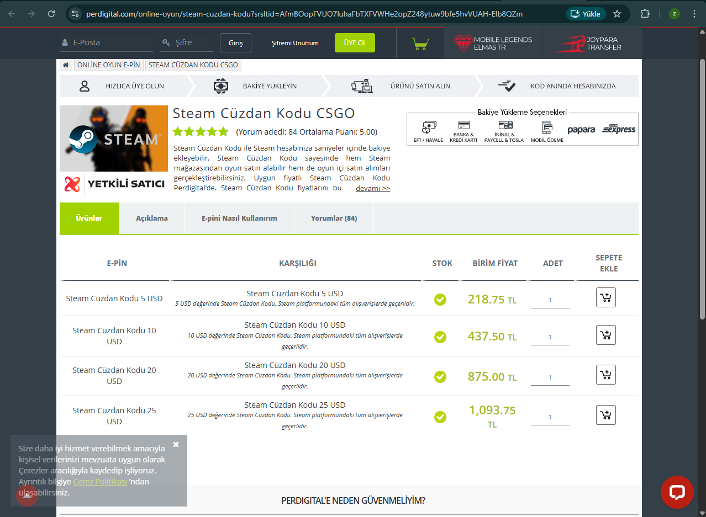Open Mobile Legends Elmas TR banner
Image resolution: width=706 pixels, height=517 pixels.
(493, 43)
